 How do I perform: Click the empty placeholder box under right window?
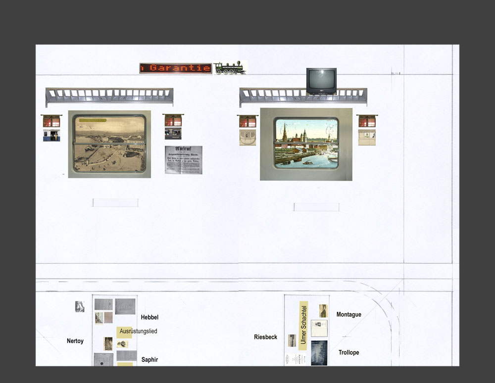(x=316, y=207)
